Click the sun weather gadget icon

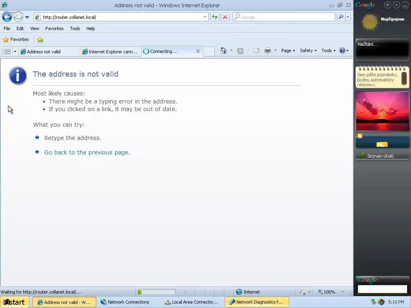[370, 22]
